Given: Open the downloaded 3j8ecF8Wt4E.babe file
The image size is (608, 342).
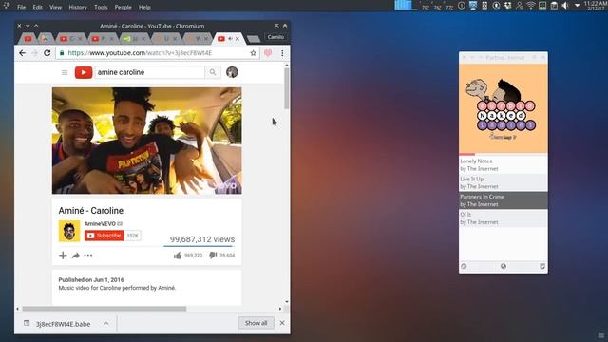Looking at the screenshot, I should coord(64,324).
